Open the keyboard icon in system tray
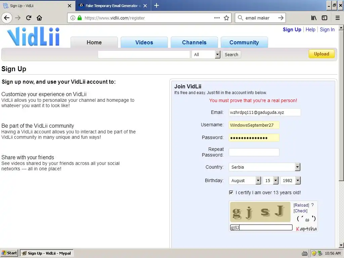This screenshot has height=258, width=344. (x=305, y=253)
